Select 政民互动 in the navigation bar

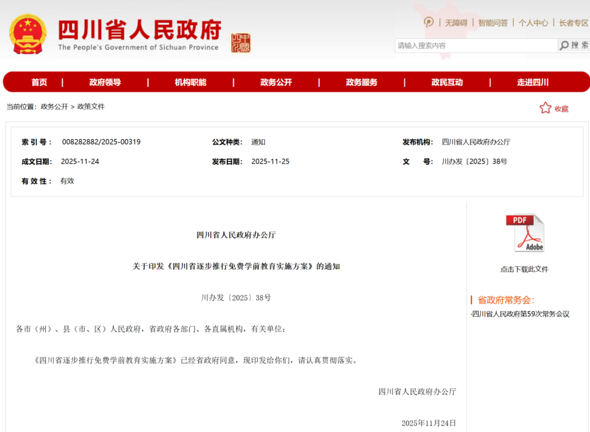(447, 82)
